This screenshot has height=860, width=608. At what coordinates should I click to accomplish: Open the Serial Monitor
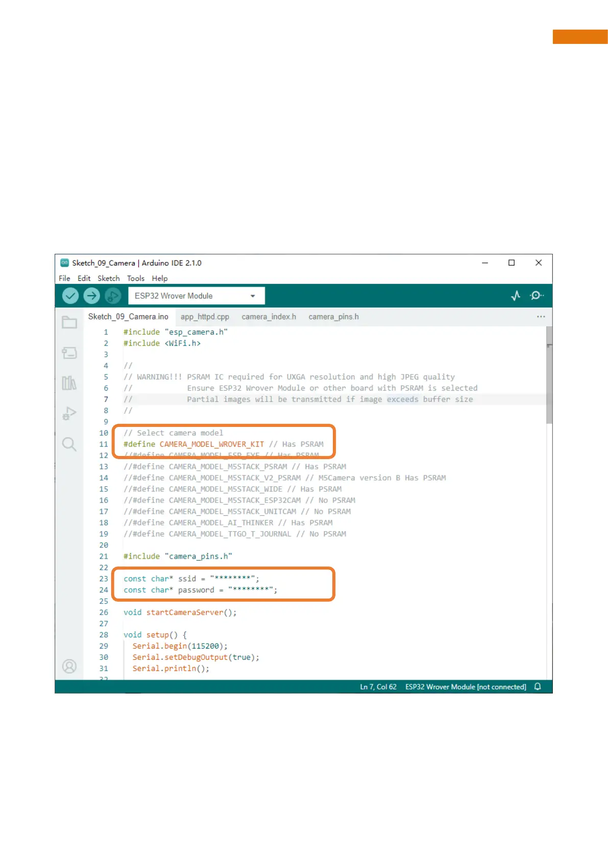[x=537, y=296]
